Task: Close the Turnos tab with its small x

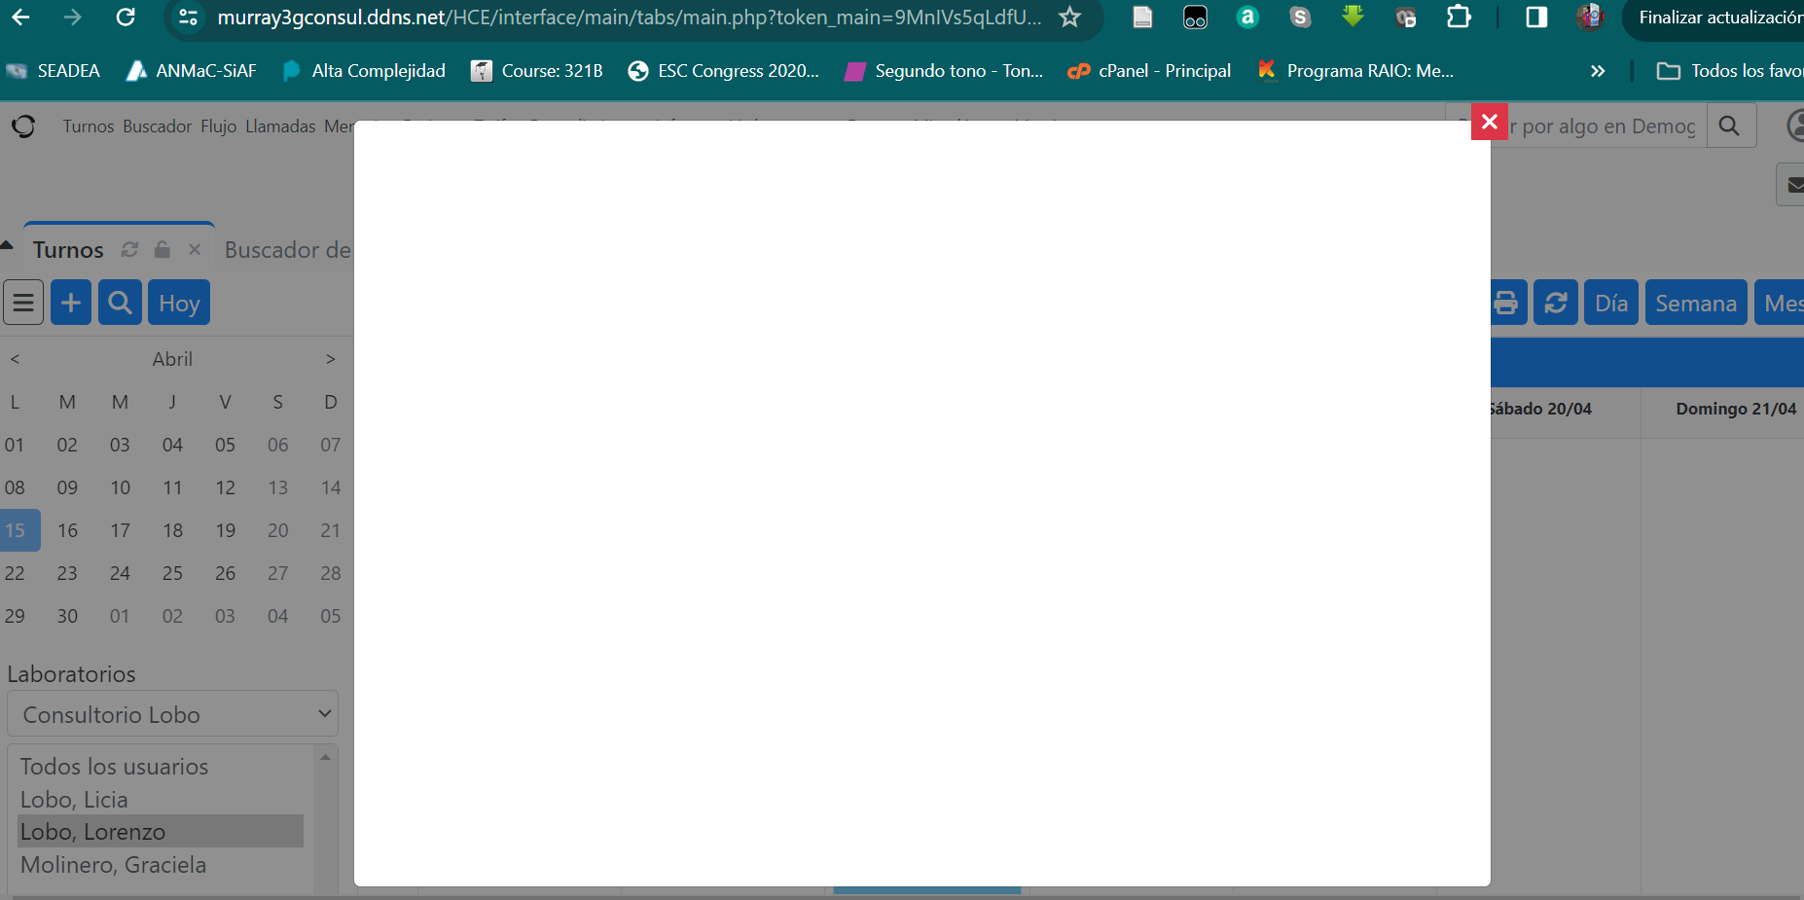Action: coord(195,250)
